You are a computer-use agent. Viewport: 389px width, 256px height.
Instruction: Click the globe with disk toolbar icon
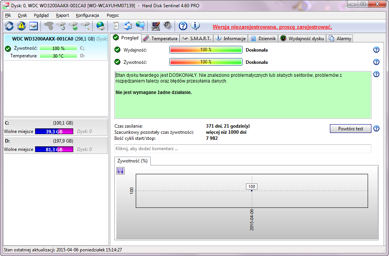coord(100,26)
